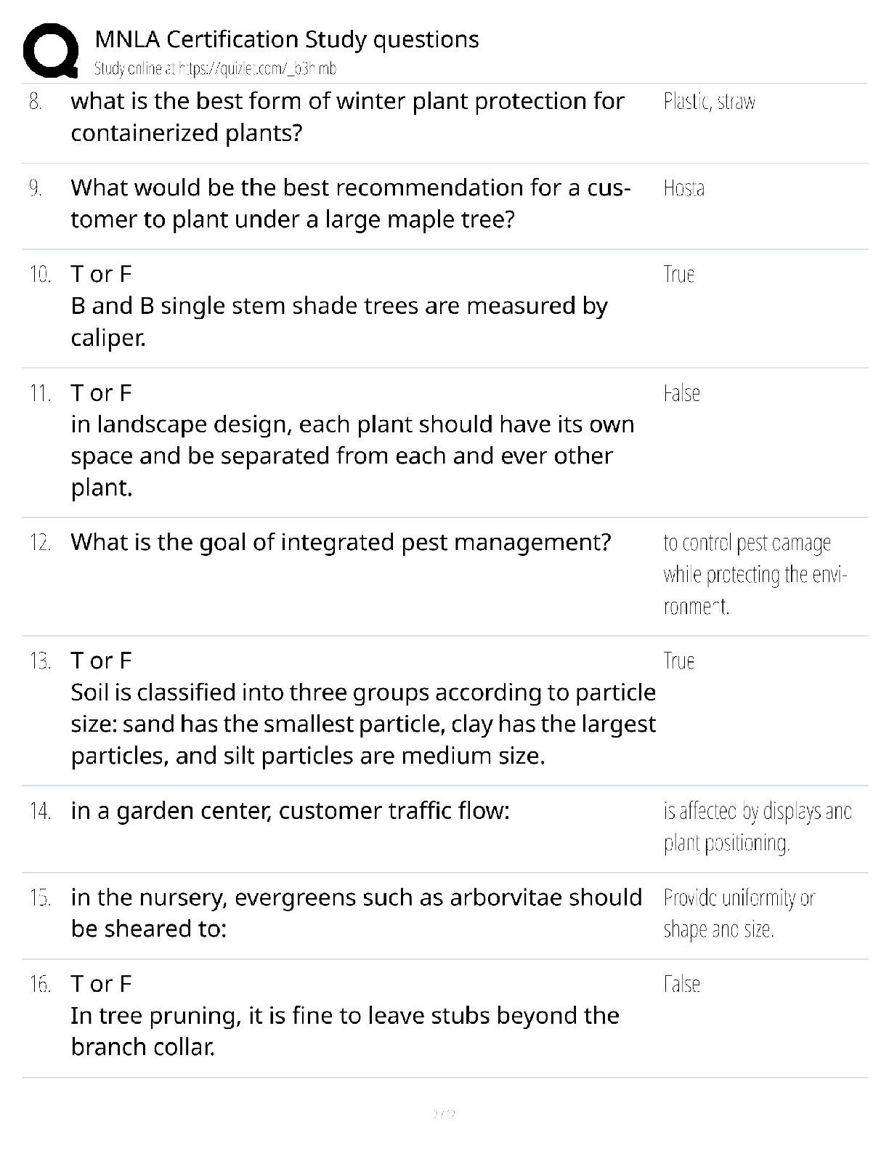Open the quizlet.com study online link

(216, 69)
